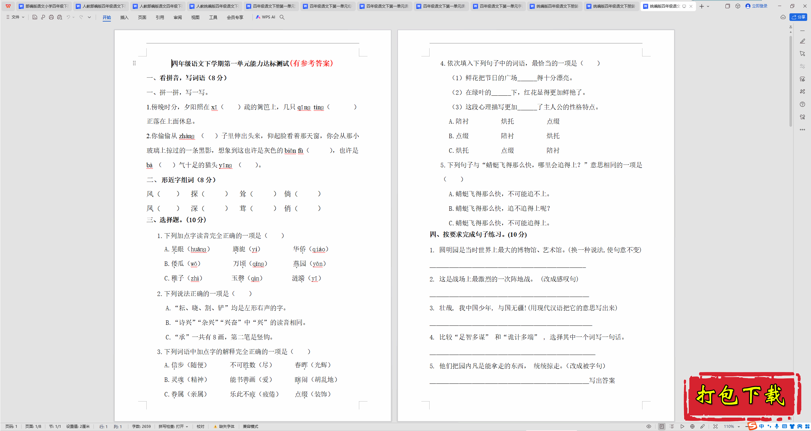Image resolution: width=811 pixels, height=431 pixels.
Task: Click the web layout globe icon in status bar
Action: click(x=692, y=427)
